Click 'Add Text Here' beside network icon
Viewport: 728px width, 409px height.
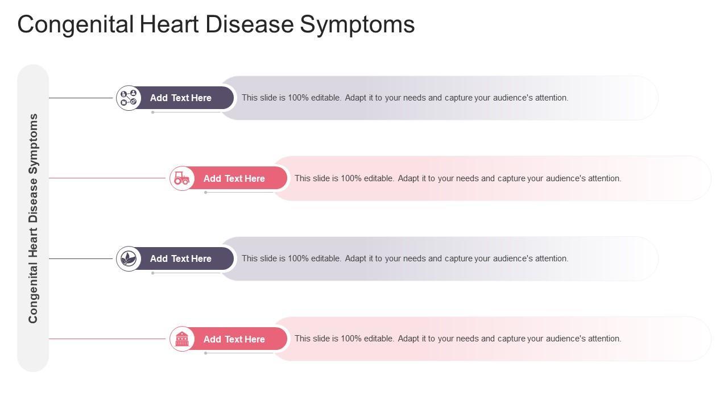181,98
